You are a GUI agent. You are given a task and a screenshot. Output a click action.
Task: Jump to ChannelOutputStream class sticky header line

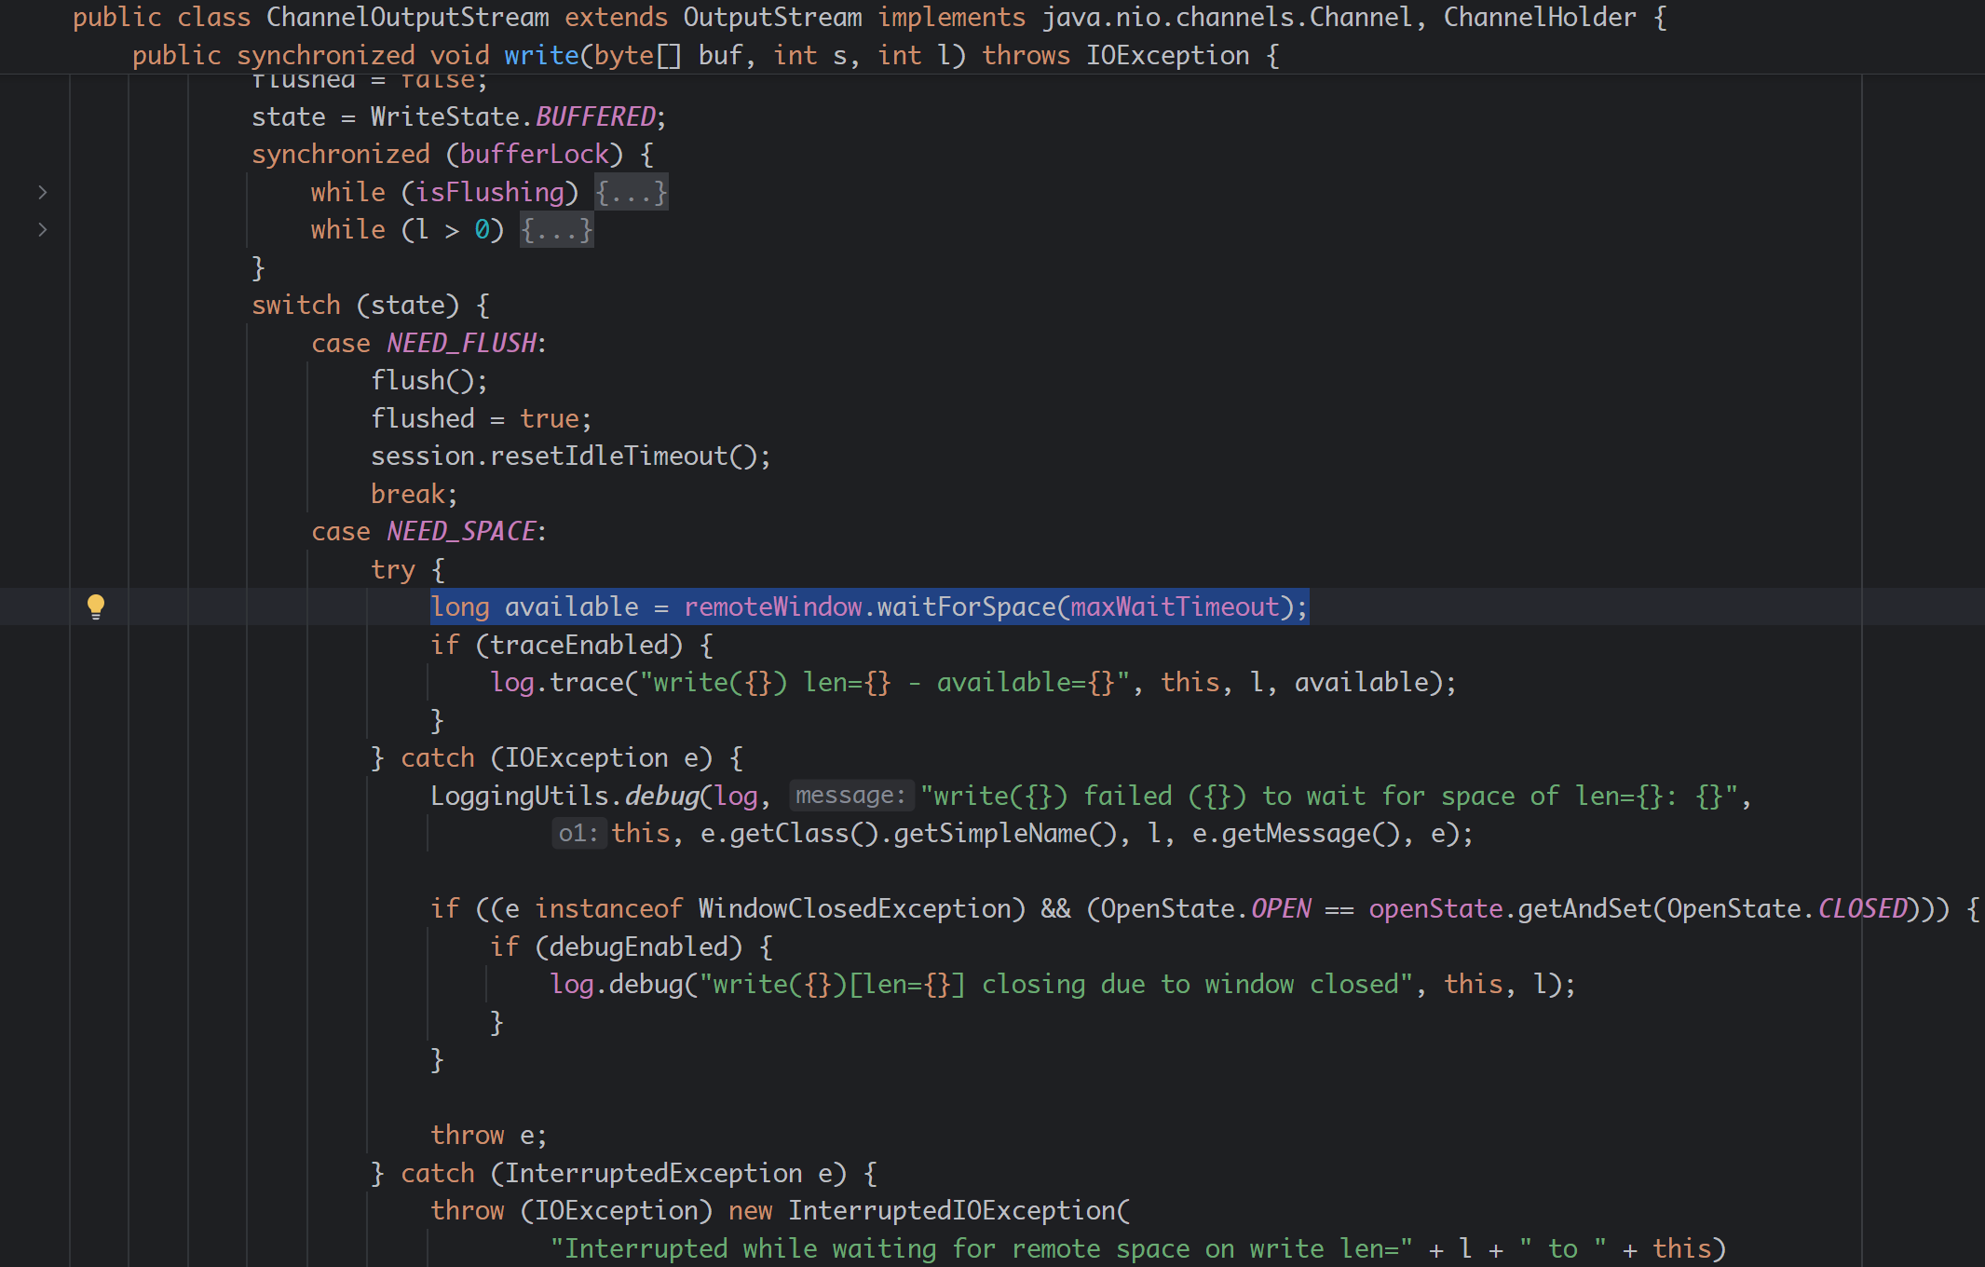[x=407, y=17]
